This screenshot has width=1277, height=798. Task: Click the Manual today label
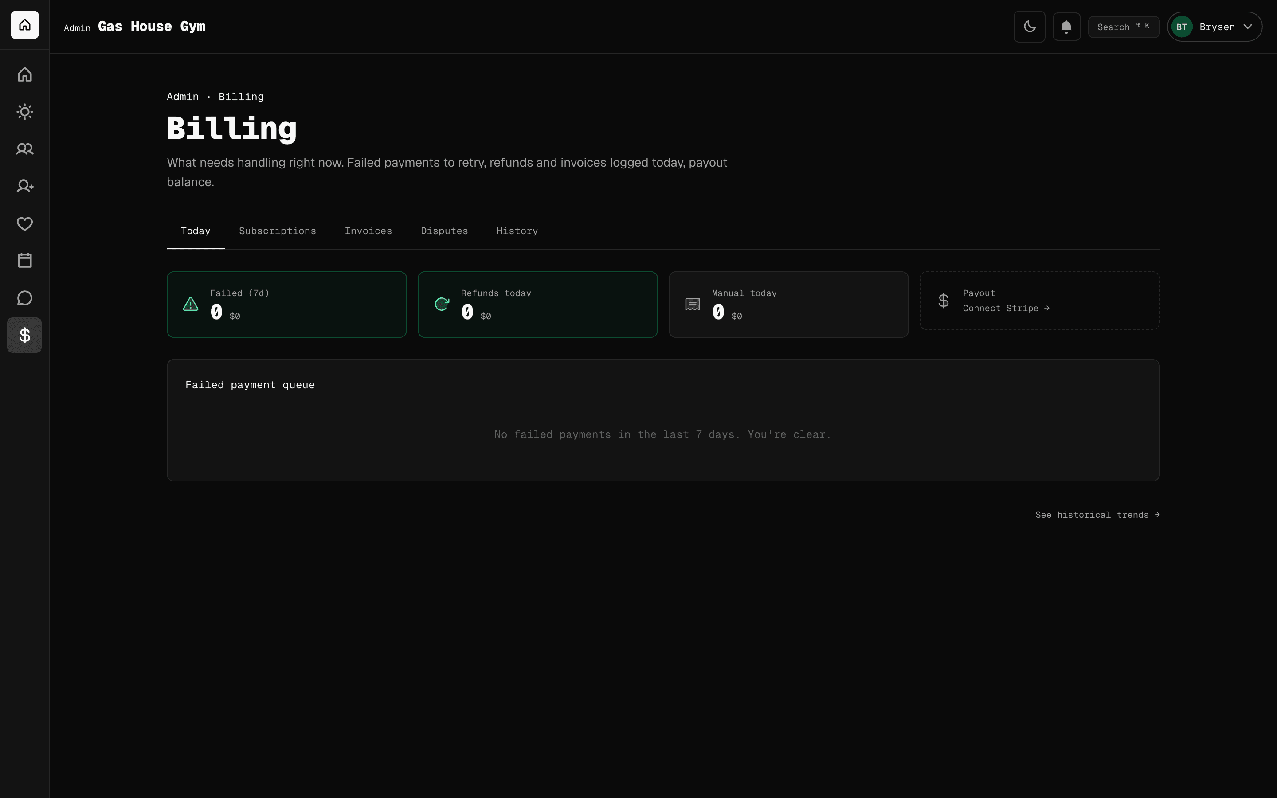tap(744, 293)
